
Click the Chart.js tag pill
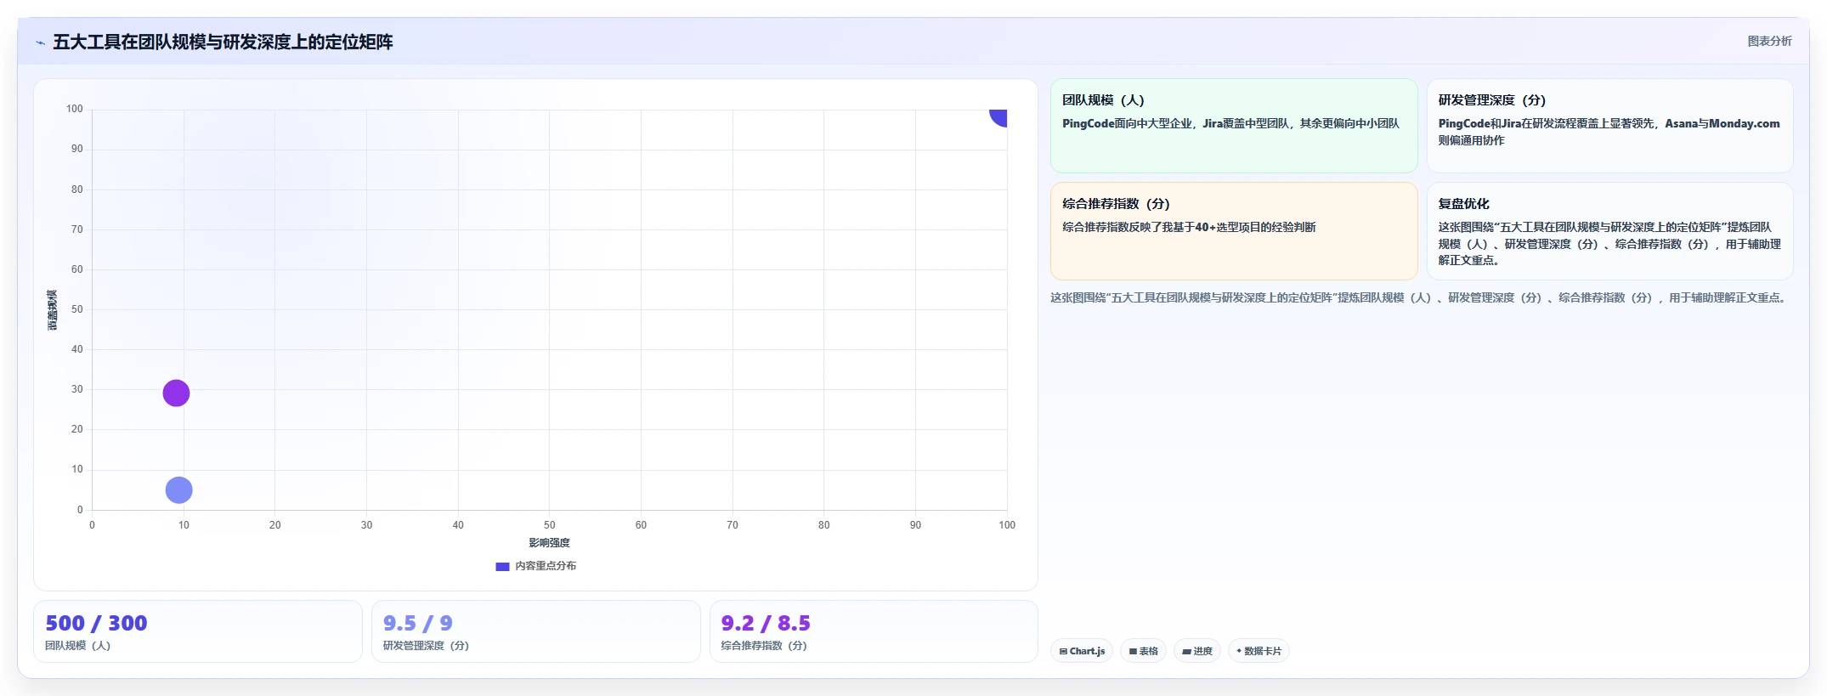point(1082,651)
